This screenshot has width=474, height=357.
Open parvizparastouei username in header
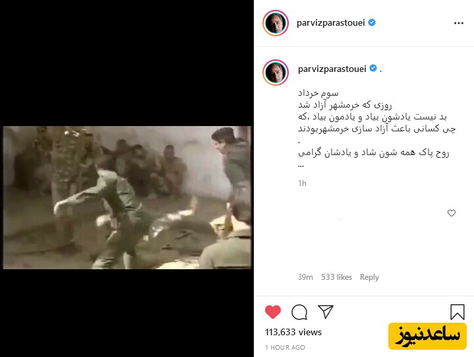[331, 23]
